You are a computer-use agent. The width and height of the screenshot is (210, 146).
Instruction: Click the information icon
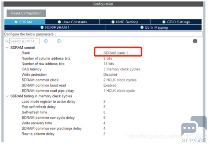pos(195,41)
